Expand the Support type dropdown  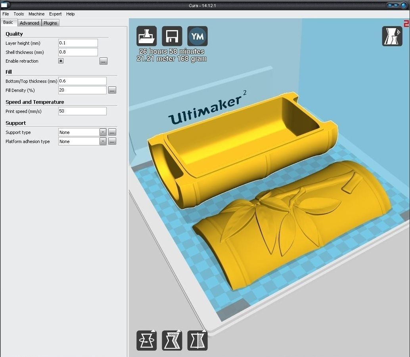103,132
